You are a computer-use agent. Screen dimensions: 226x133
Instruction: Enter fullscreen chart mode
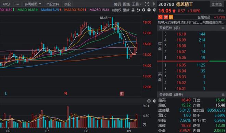tap(147, 4)
